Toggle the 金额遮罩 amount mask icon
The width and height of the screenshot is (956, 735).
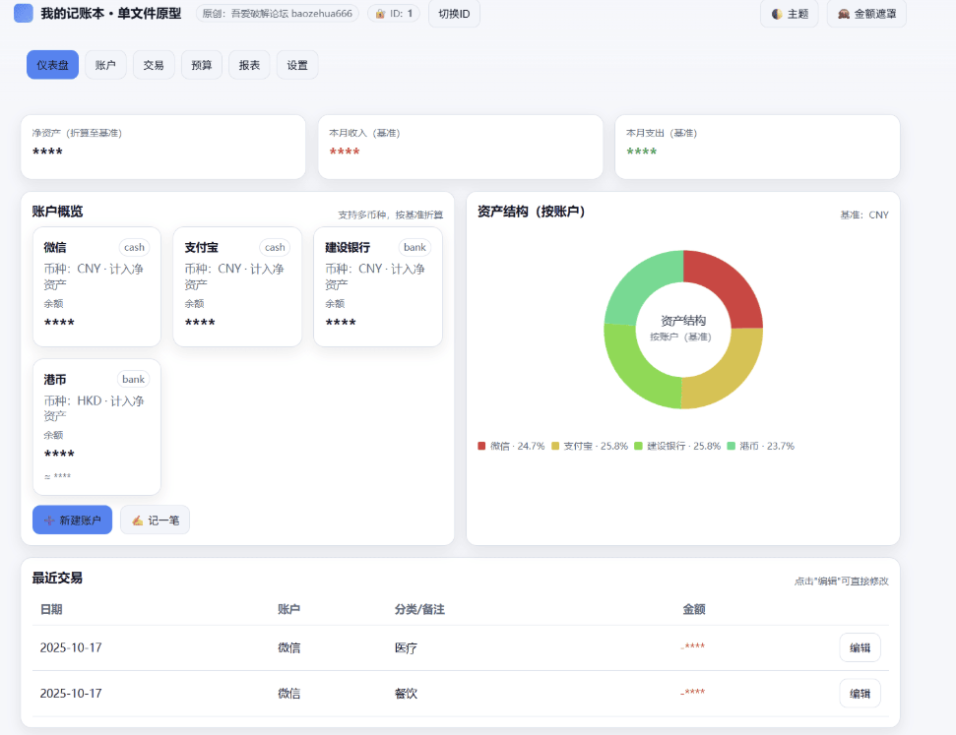click(843, 15)
